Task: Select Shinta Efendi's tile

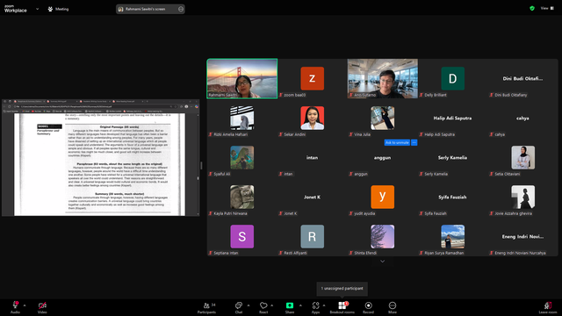Action: pyautogui.click(x=383, y=236)
